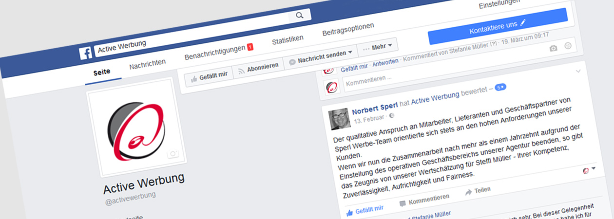Click Kommentieren under the review
Screen dimensions: 614x219
(x=425, y=200)
